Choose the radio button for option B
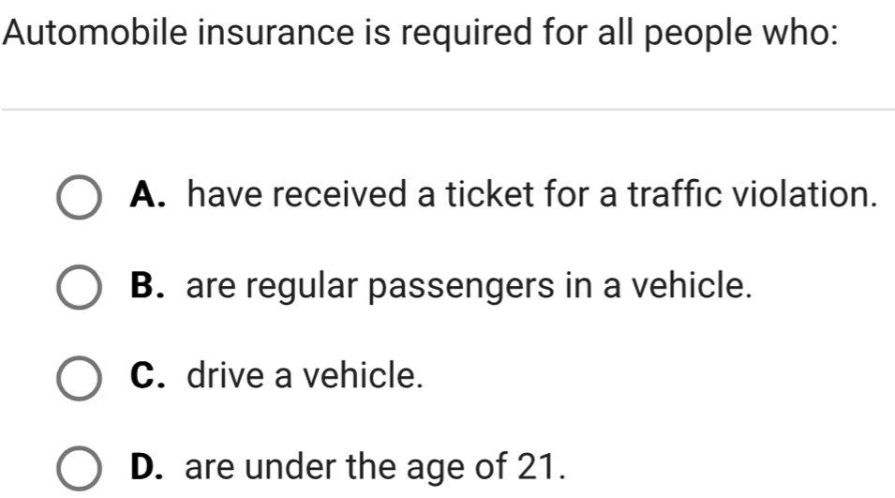The image size is (895, 498). coord(80,287)
